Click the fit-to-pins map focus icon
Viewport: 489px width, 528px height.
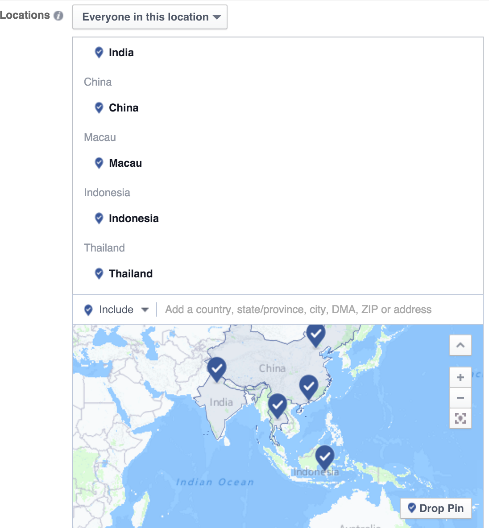pos(460,418)
